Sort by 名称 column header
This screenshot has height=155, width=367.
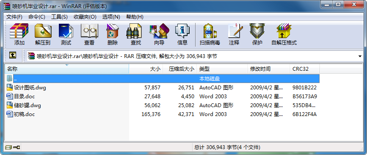67,69
